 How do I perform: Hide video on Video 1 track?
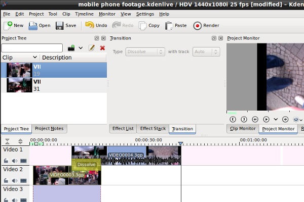pos(23,161)
